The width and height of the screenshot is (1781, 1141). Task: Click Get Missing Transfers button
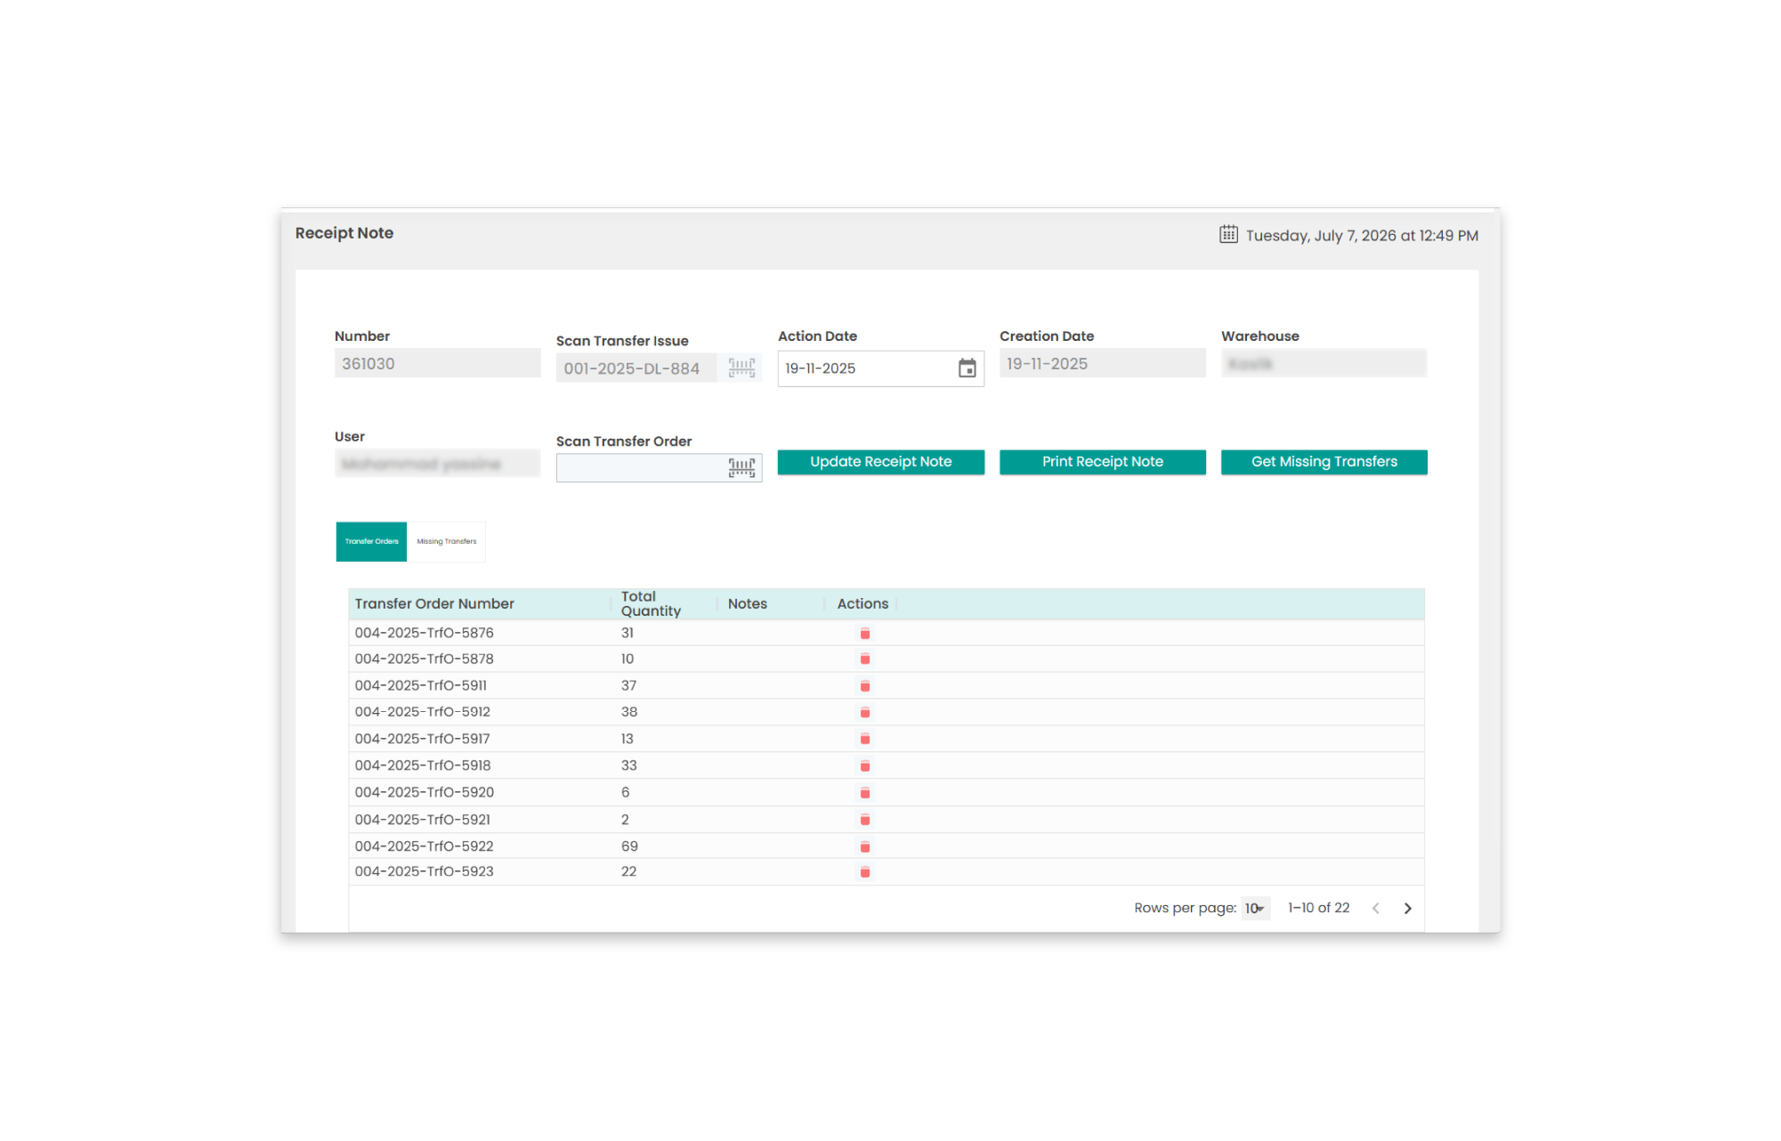coord(1324,462)
